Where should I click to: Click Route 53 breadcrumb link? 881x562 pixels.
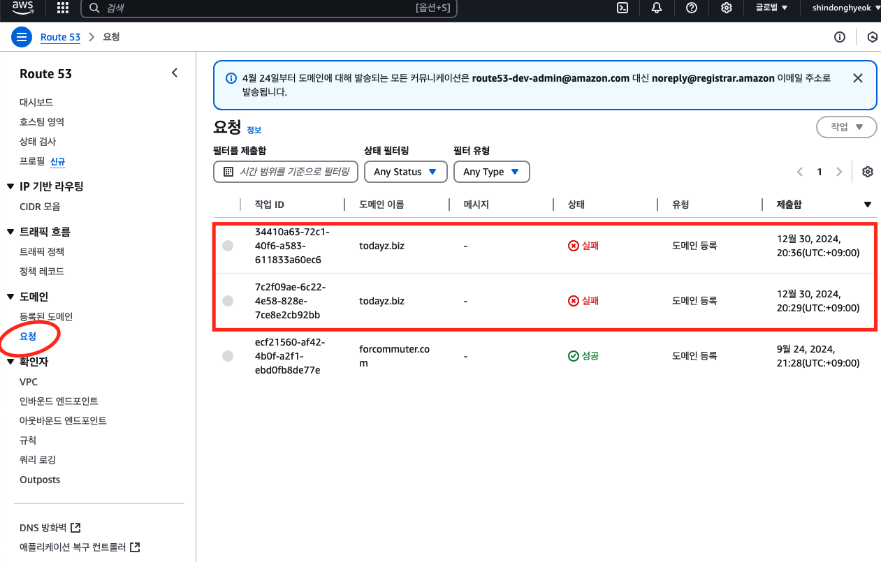[x=61, y=37]
